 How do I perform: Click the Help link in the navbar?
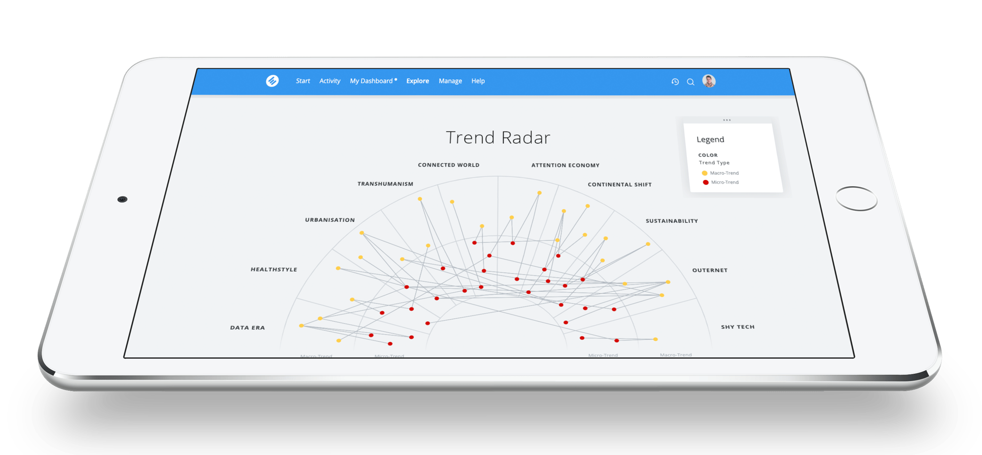point(478,81)
